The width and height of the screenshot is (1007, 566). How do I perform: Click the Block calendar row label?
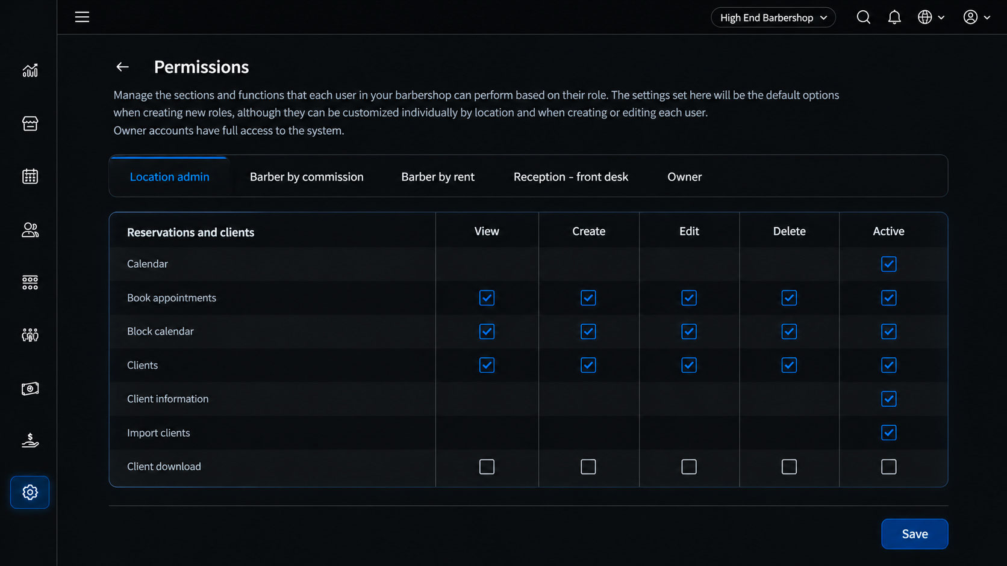[160, 331]
